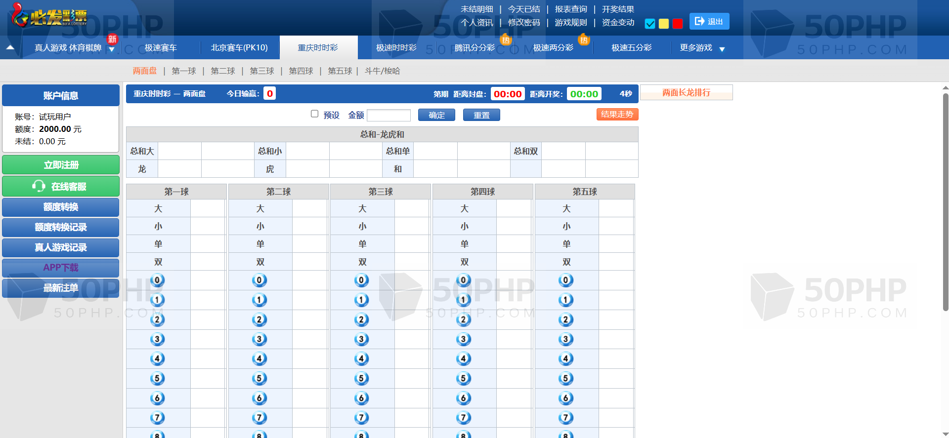Toggle the blue checkmark theme box
This screenshot has height=438, width=949.
[650, 24]
